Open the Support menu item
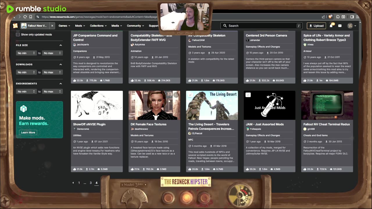 pyautogui.click(x=154, y=26)
